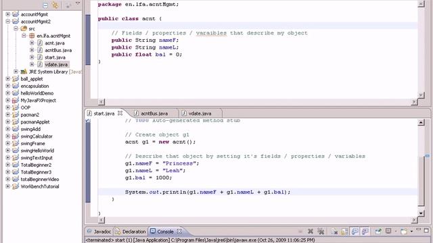433x243 pixels.
Task: Collapse the en.lfa.acntMgmt package
Action: (x=24, y=36)
